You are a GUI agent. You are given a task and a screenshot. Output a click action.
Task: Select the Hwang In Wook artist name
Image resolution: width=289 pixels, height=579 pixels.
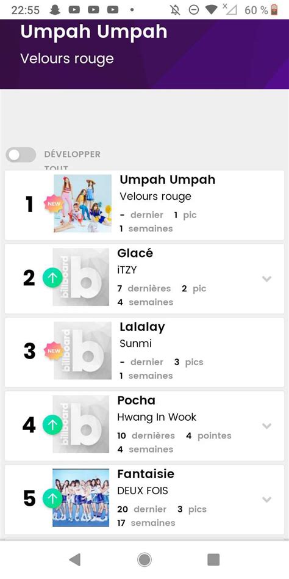click(x=157, y=417)
